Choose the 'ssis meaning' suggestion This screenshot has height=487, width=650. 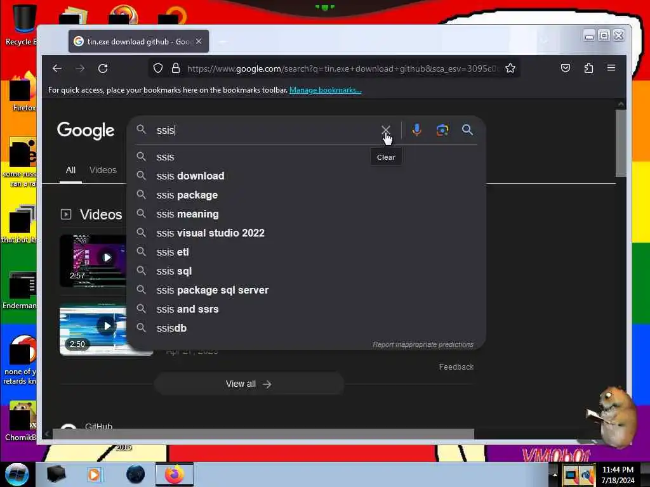307,214
